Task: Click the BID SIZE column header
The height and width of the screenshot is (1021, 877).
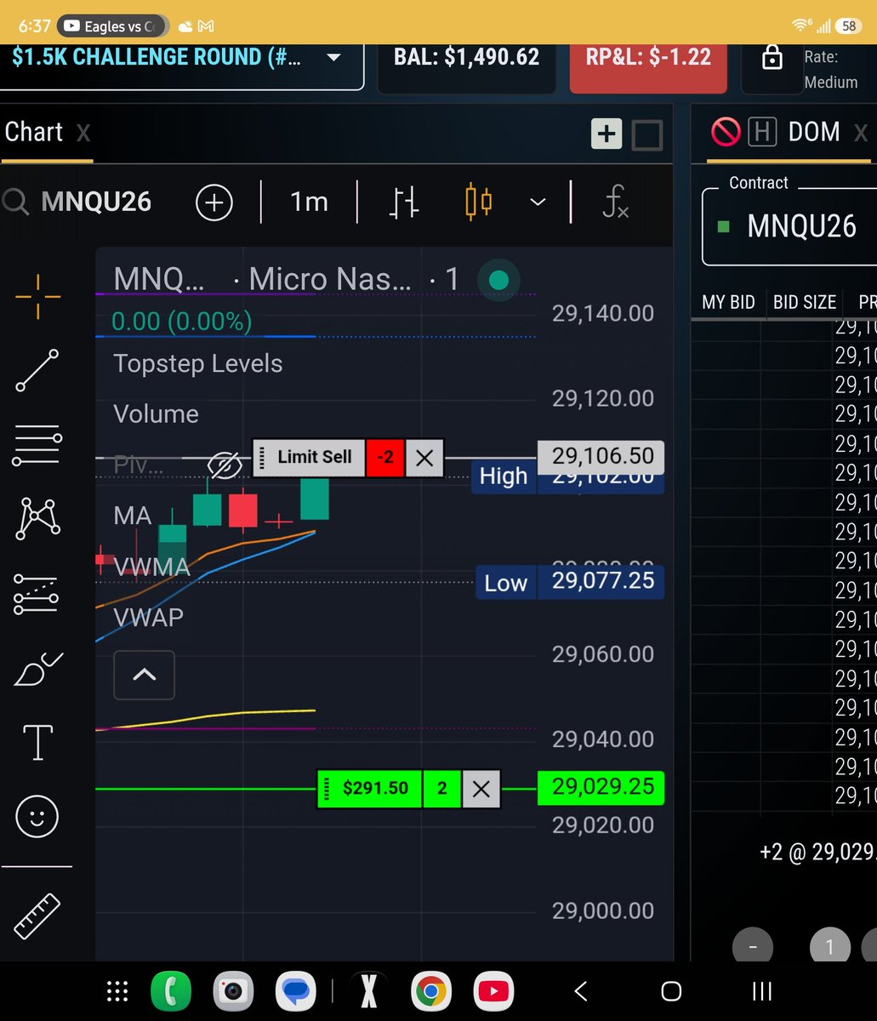Action: pyautogui.click(x=805, y=302)
